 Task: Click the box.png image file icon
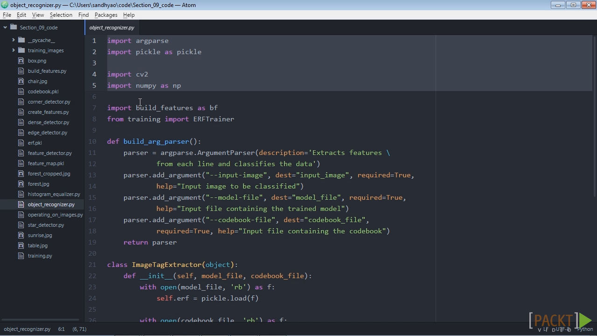click(21, 61)
